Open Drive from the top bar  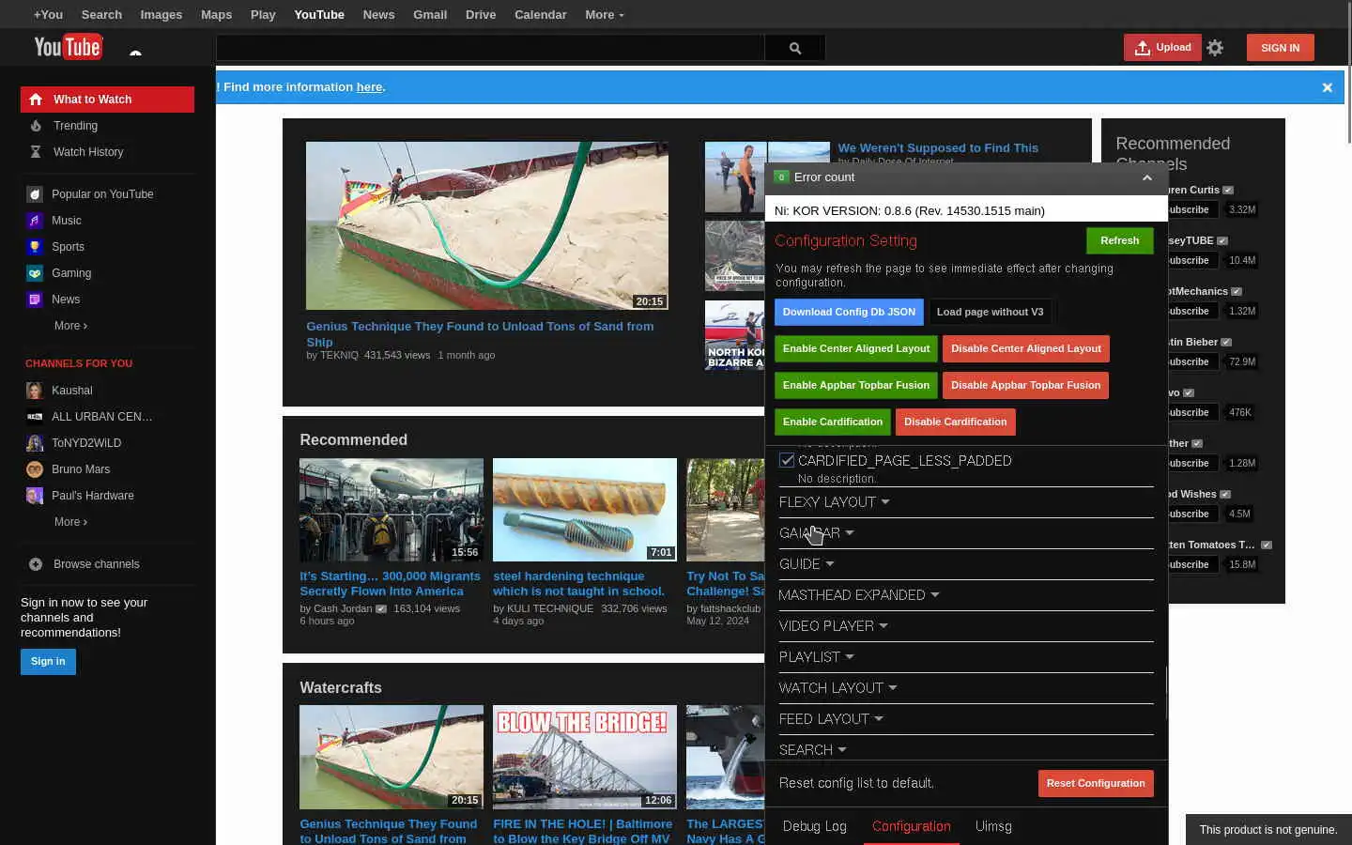pos(481,15)
